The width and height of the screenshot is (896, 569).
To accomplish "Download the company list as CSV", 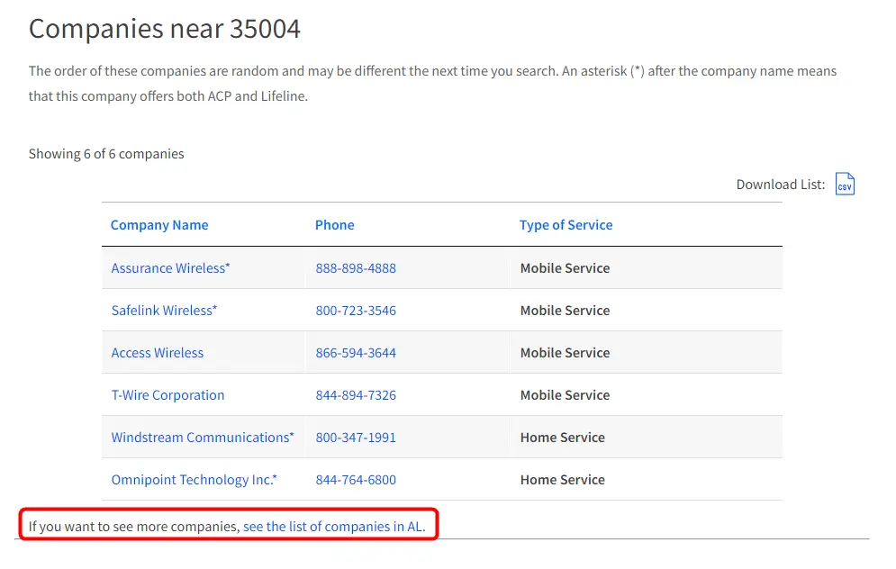I will coord(845,184).
